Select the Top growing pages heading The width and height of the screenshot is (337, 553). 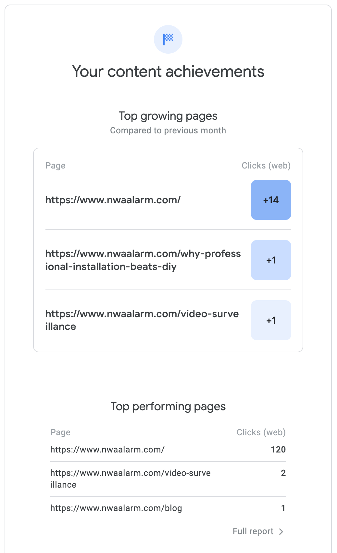168,116
